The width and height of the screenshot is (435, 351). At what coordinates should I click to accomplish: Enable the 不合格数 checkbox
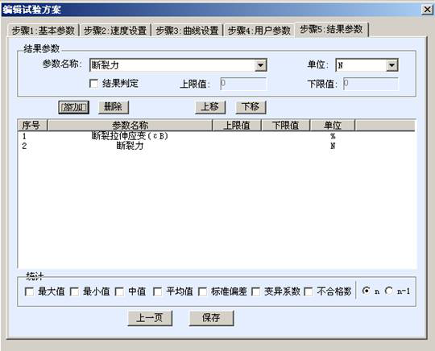point(309,291)
